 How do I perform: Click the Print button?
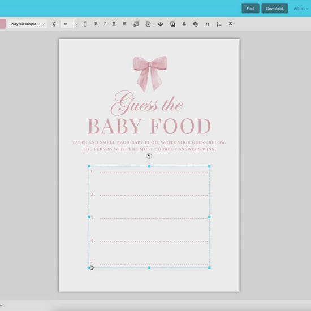point(250,8)
